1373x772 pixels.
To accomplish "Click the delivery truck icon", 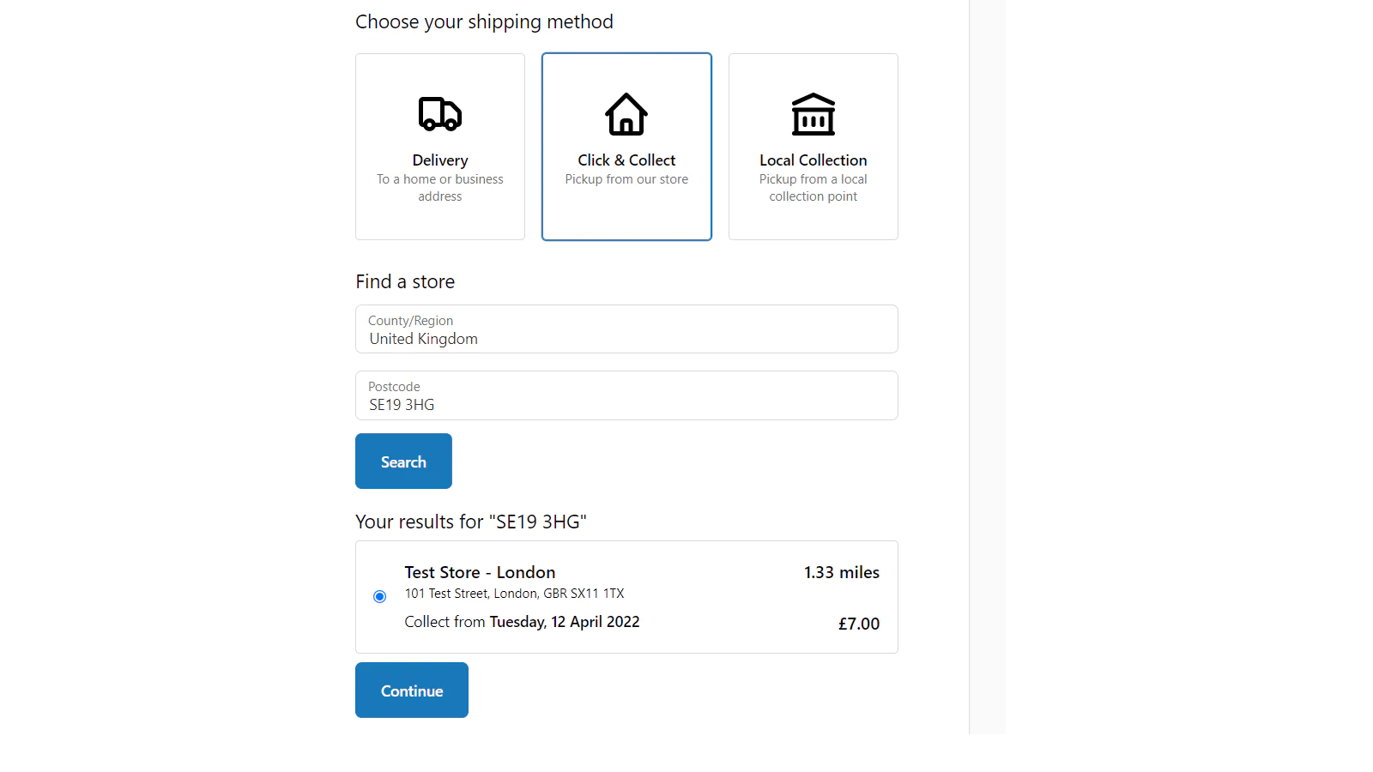I will (440, 113).
